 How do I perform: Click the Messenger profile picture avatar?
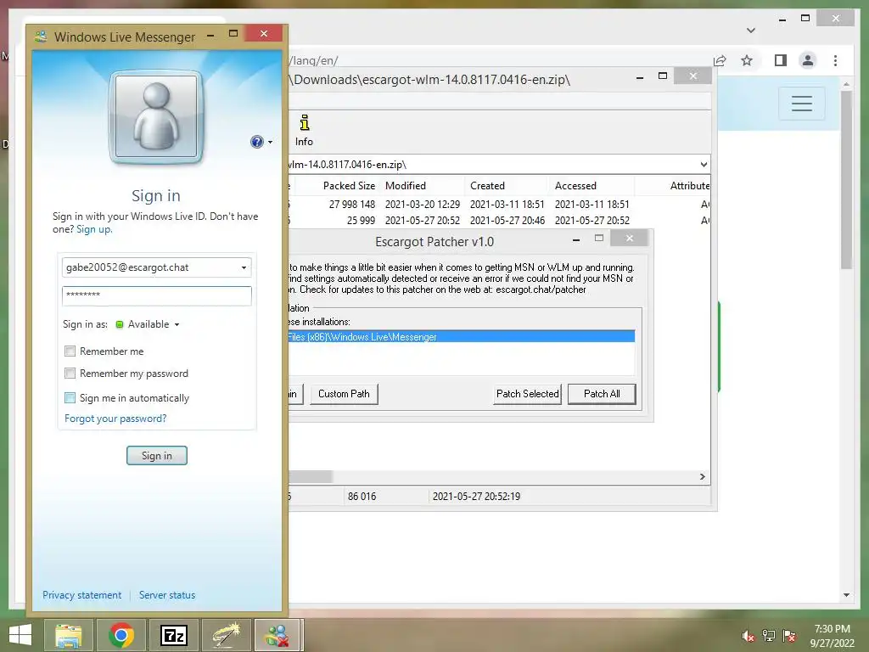(x=156, y=116)
